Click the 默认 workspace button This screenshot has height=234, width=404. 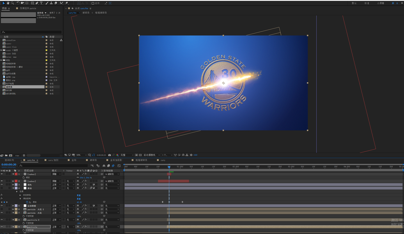point(354,4)
